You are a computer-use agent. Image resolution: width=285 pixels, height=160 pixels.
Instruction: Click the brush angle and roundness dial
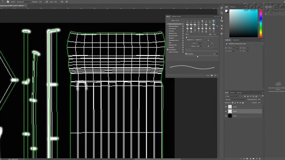pos(208,44)
